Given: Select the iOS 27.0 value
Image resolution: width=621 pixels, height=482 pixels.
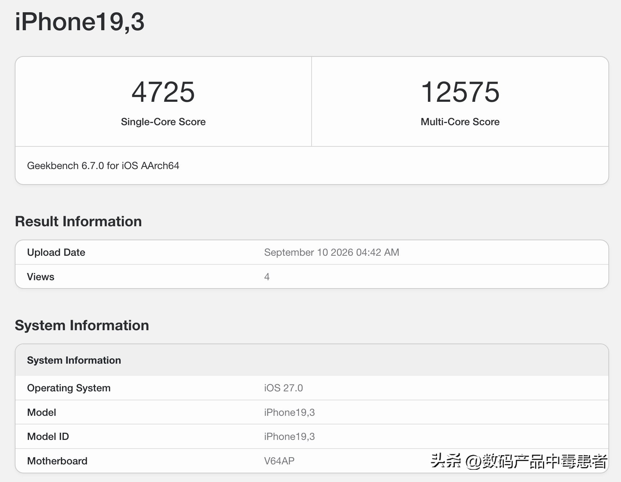Looking at the screenshot, I should click(x=283, y=388).
